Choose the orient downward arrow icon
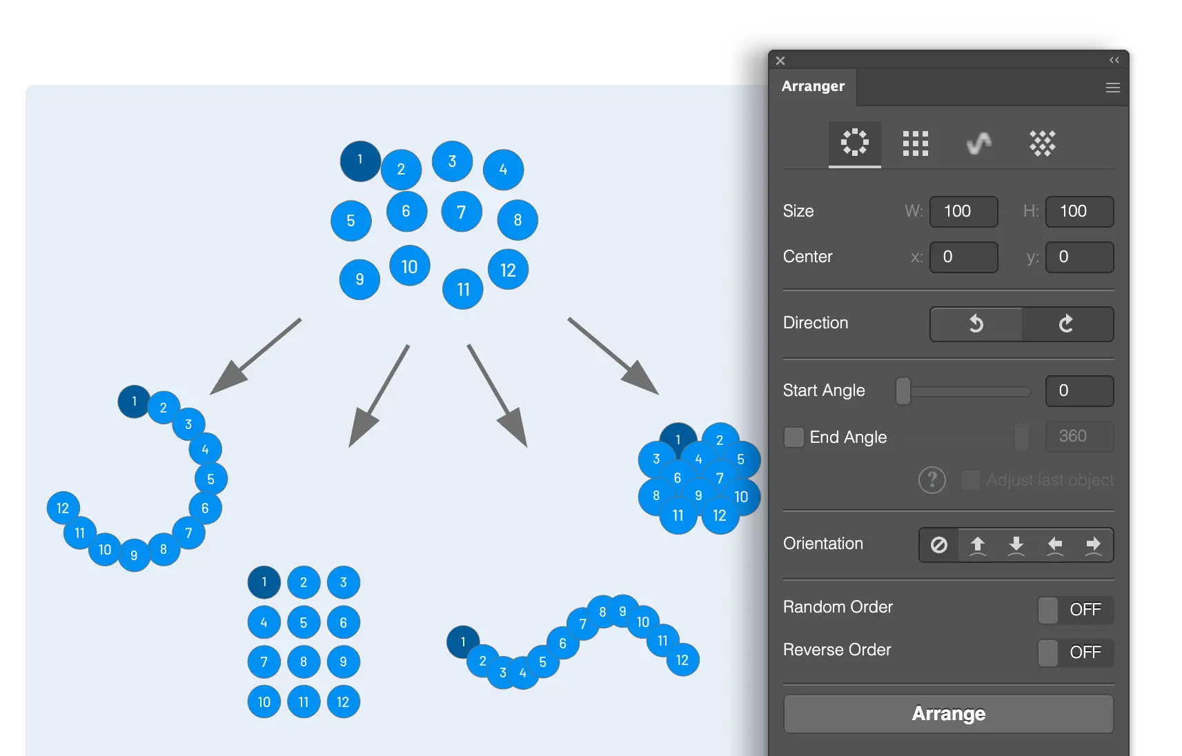The image size is (1182, 756). pyautogui.click(x=1016, y=545)
